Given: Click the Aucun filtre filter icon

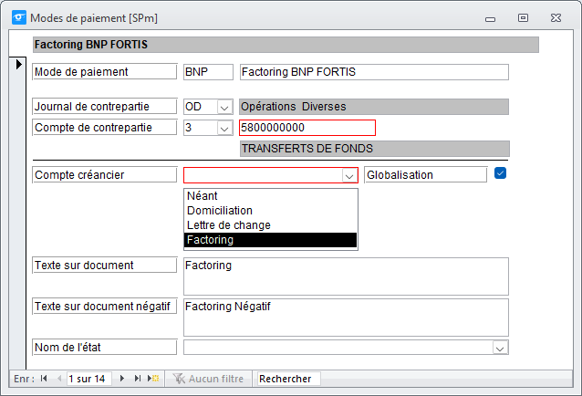Looking at the screenshot, I should pyautogui.click(x=179, y=379).
